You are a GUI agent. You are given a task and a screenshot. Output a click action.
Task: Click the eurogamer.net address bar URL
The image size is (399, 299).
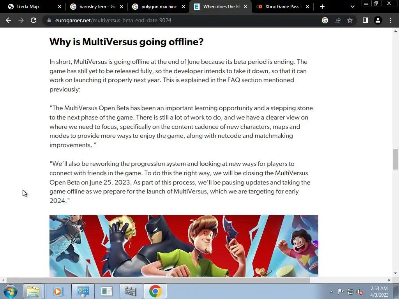(x=113, y=20)
